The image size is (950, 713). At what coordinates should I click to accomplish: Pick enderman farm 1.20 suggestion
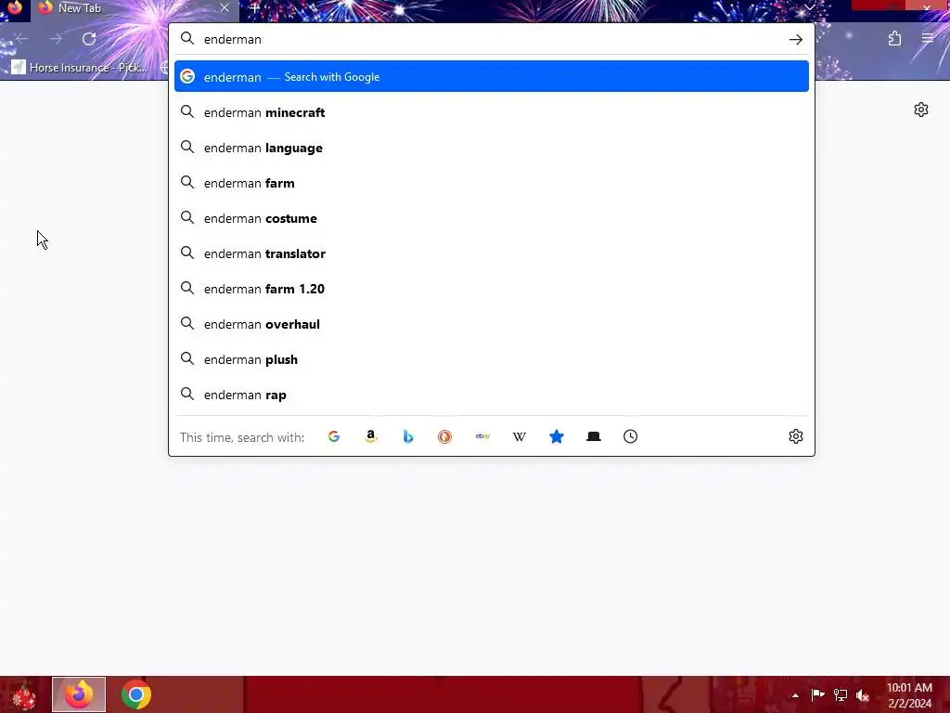click(x=492, y=289)
